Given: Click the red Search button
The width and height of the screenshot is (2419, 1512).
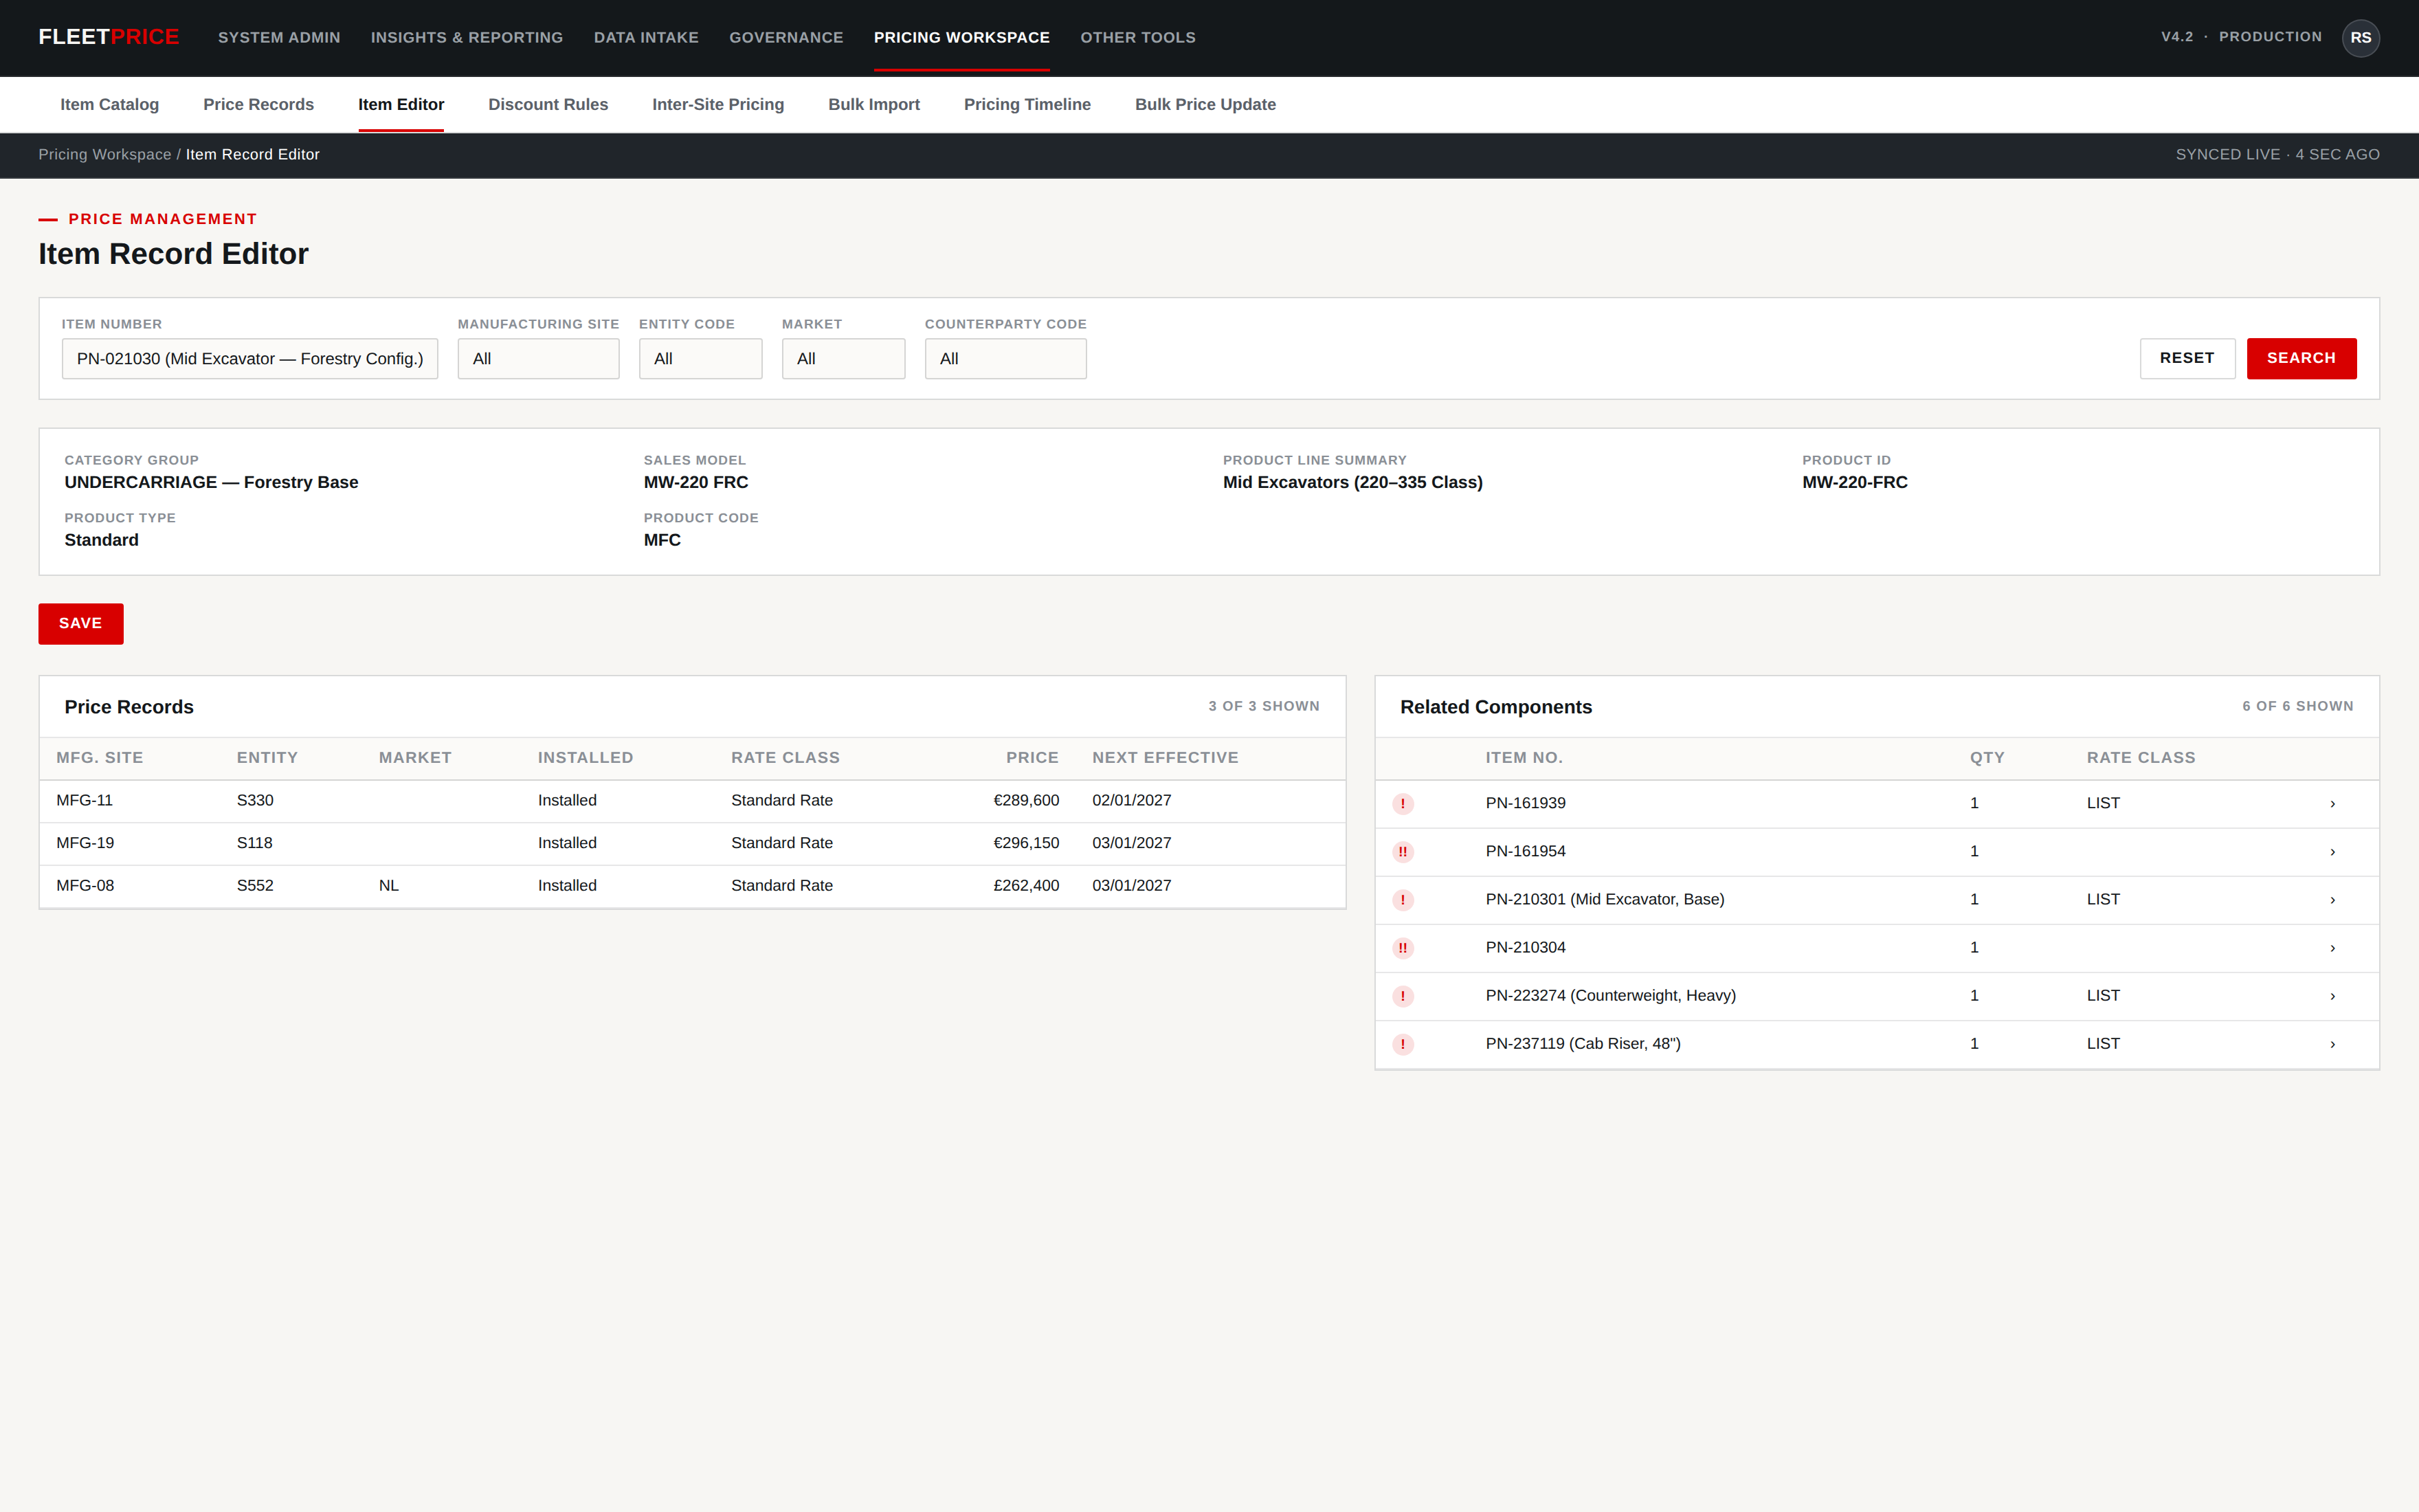Looking at the screenshot, I should pos(2301,358).
